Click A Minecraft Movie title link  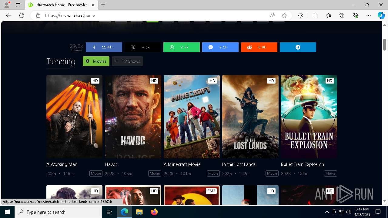pyautogui.click(x=182, y=164)
